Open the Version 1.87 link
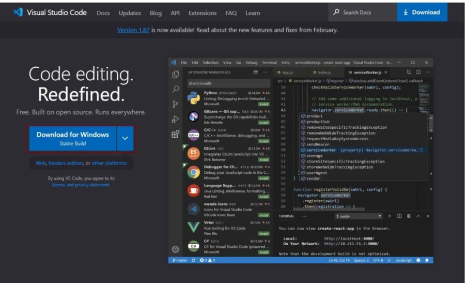This screenshot has width=465, height=283. (x=133, y=30)
